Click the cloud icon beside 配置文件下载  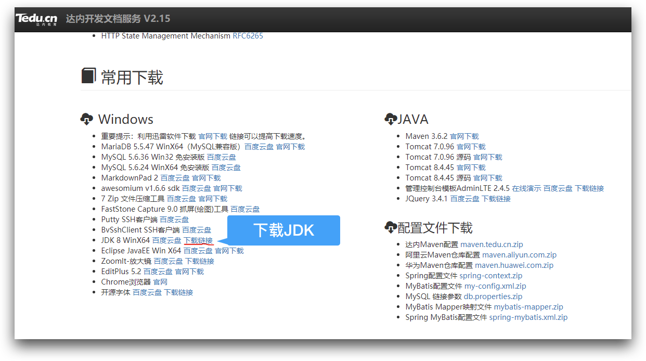(391, 227)
